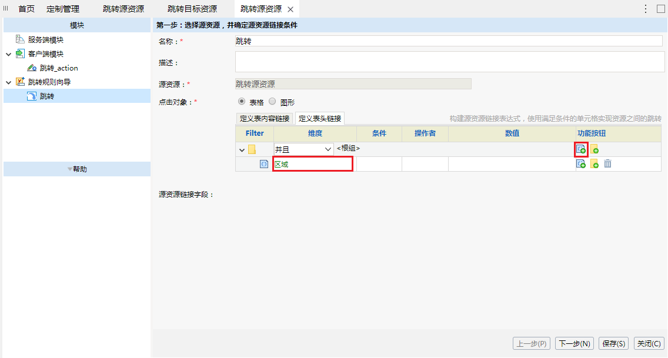The image size is (668, 358).
Task: Click the 维度 column header
Action: tap(315, 133)
